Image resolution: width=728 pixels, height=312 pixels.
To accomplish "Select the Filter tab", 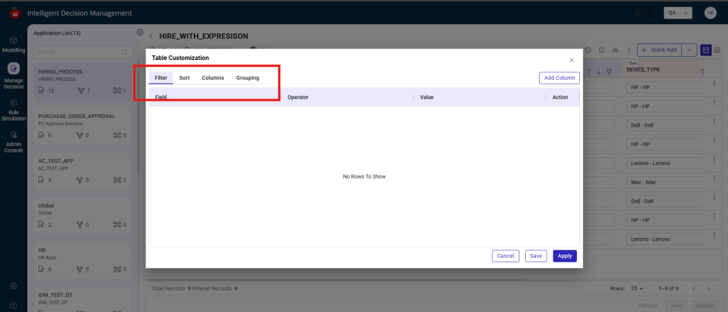I will tap(161, 78).
